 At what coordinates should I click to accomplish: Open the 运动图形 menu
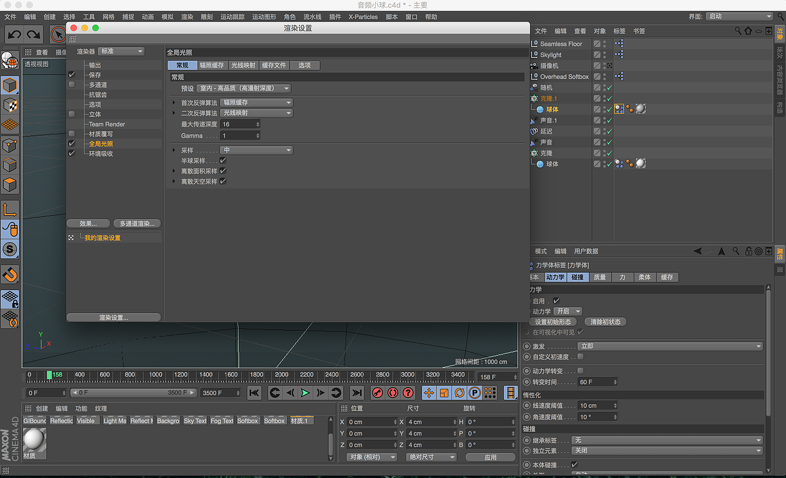click(264, 17)
